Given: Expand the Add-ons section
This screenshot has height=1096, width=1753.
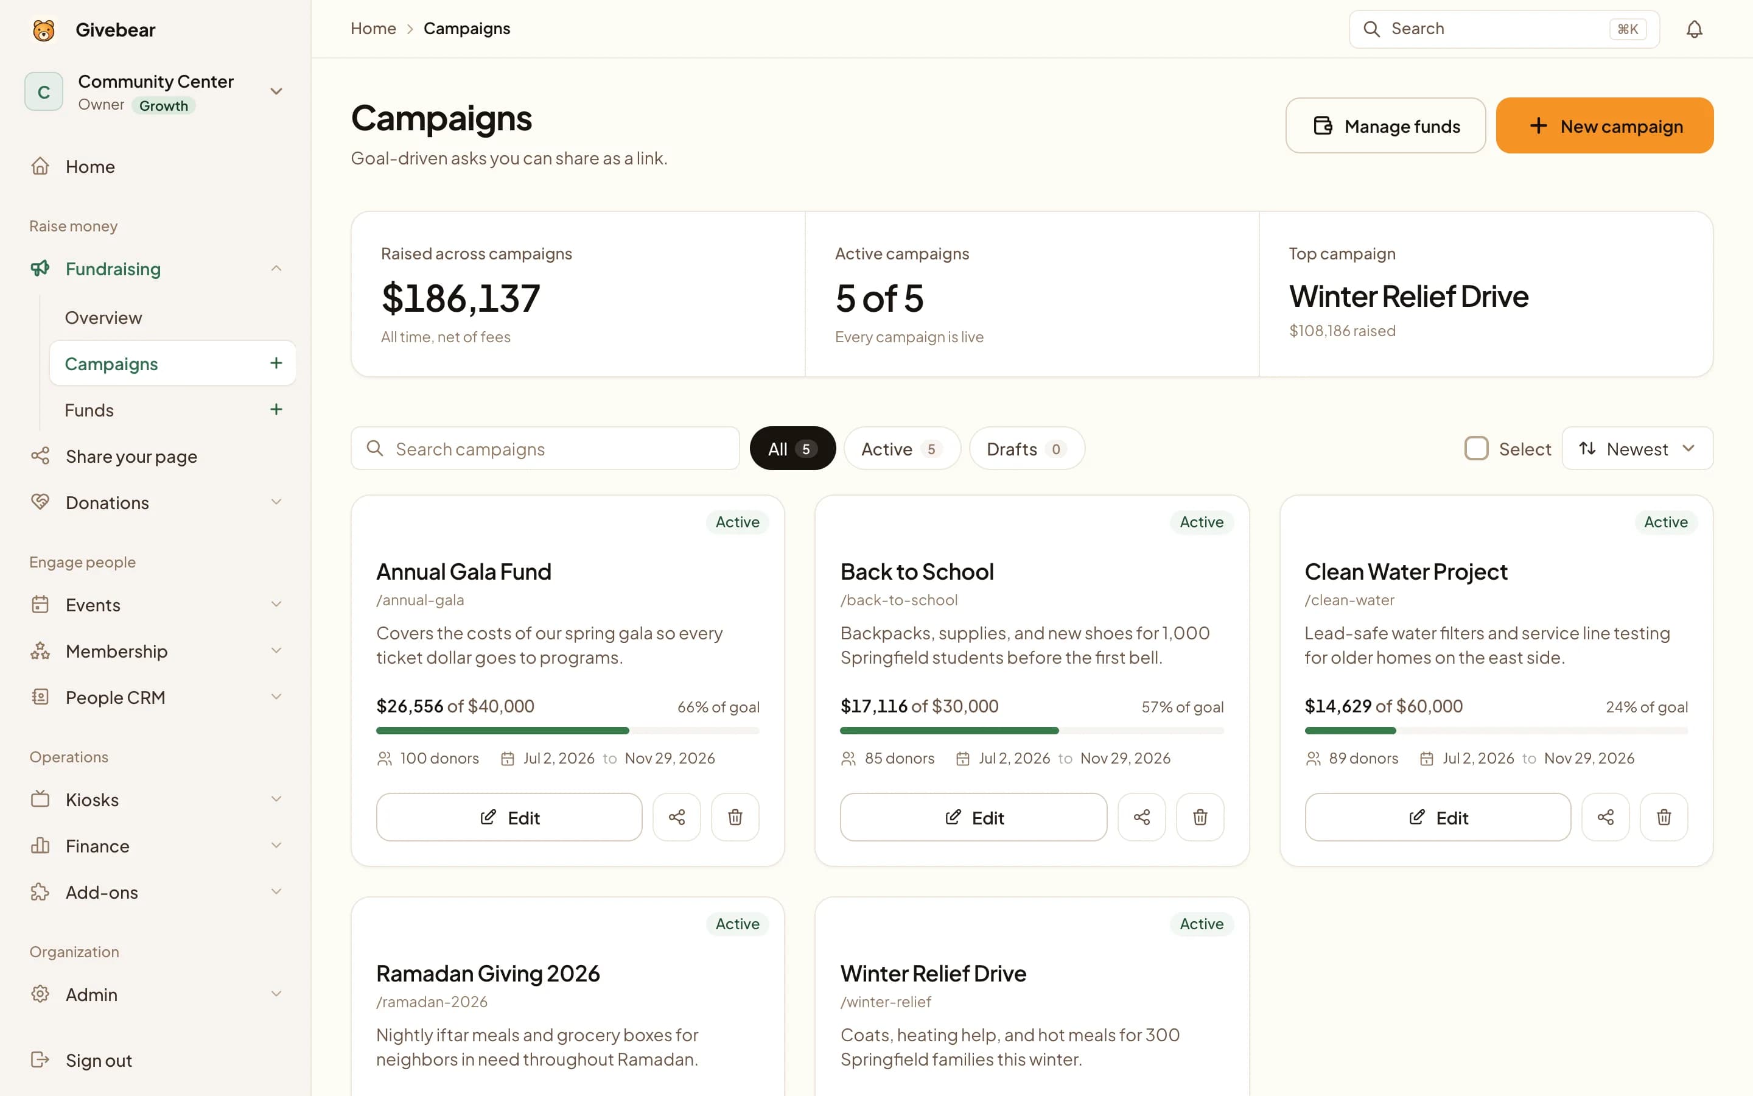Looking at the screenshot, I should [x=276, y=892].
